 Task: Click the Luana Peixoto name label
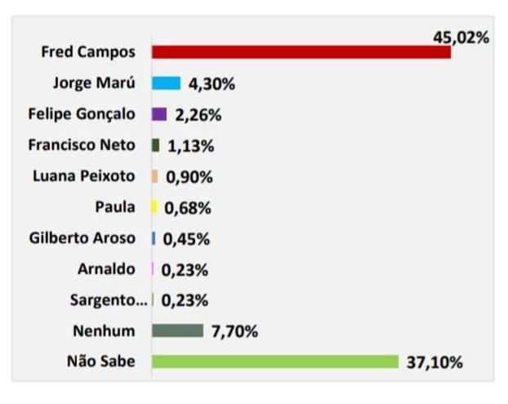point(84,176)
